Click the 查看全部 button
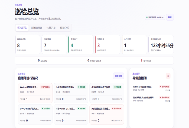The image size is (189, 128). pos(118,76)
